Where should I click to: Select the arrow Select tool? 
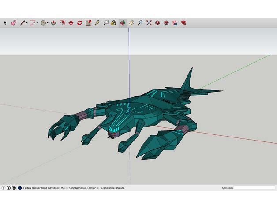click(x=5, y=22)
